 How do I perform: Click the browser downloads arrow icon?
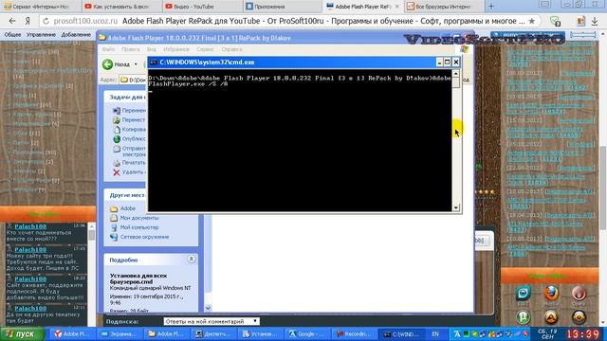pos(595,22)
